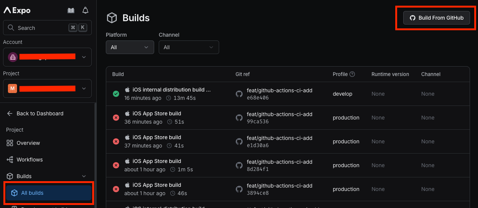Click Apple icon on 16 minutes ago build
The height and width of the screenshot is (208, 478).
[x=127, y=90]
